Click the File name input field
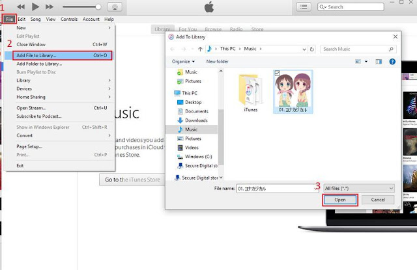 coord(276,189)
